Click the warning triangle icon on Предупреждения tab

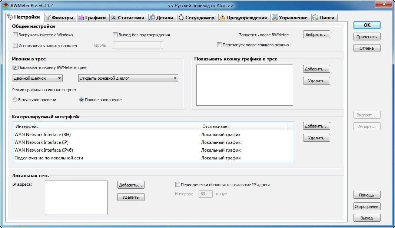[x=222, y=18]
